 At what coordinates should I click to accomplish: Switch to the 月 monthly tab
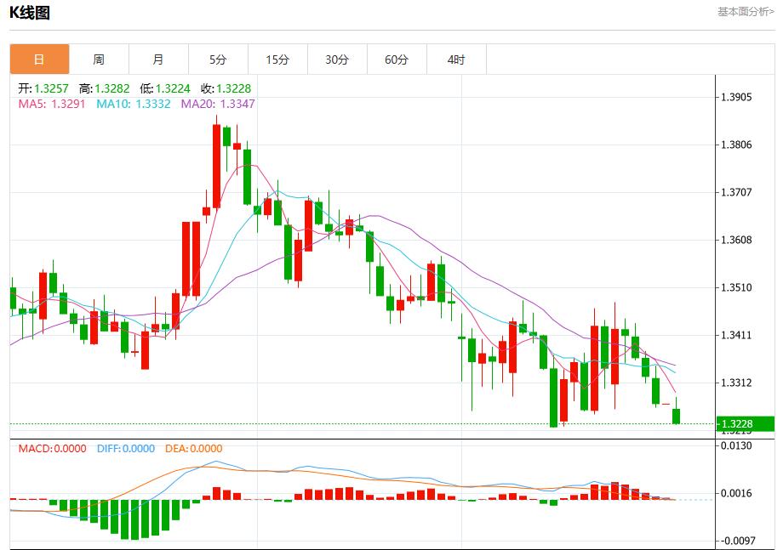pos(158,60)
